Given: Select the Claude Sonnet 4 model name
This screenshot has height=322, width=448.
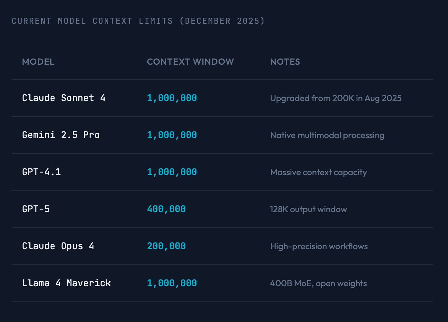Looking at the screenshot, I should pos(63,98).
